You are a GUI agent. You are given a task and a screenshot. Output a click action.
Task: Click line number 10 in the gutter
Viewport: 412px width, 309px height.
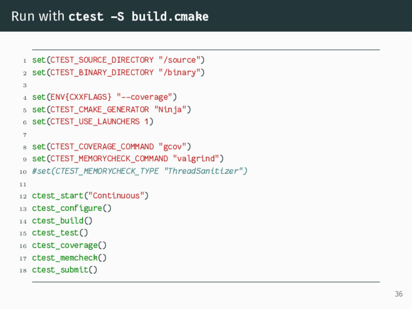coord(23,172)
